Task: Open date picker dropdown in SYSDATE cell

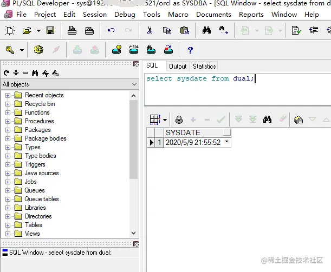Action: coord(227,141)
